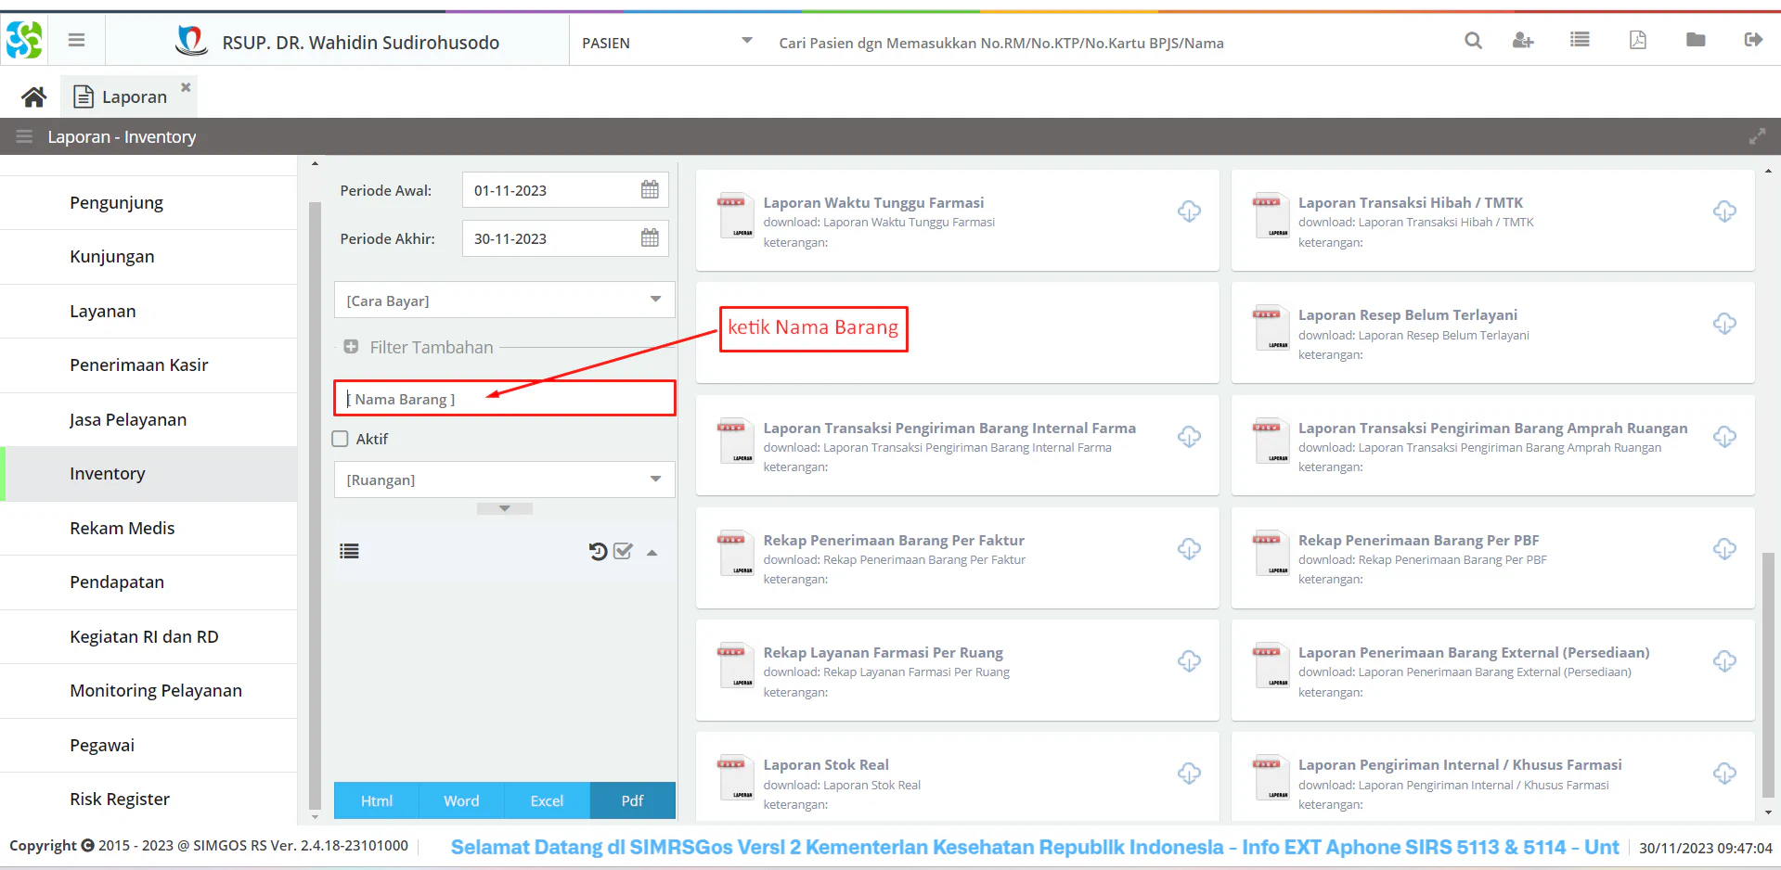
Task: Open the folder icon in header
Action: coord(1696,40)
